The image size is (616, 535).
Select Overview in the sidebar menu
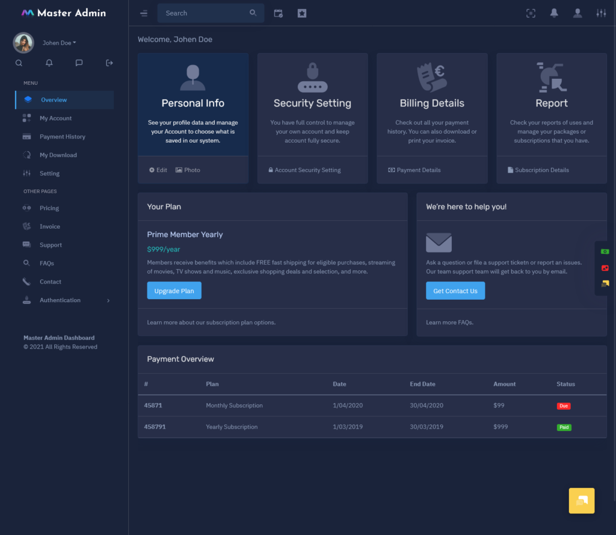tap(64, 100)
